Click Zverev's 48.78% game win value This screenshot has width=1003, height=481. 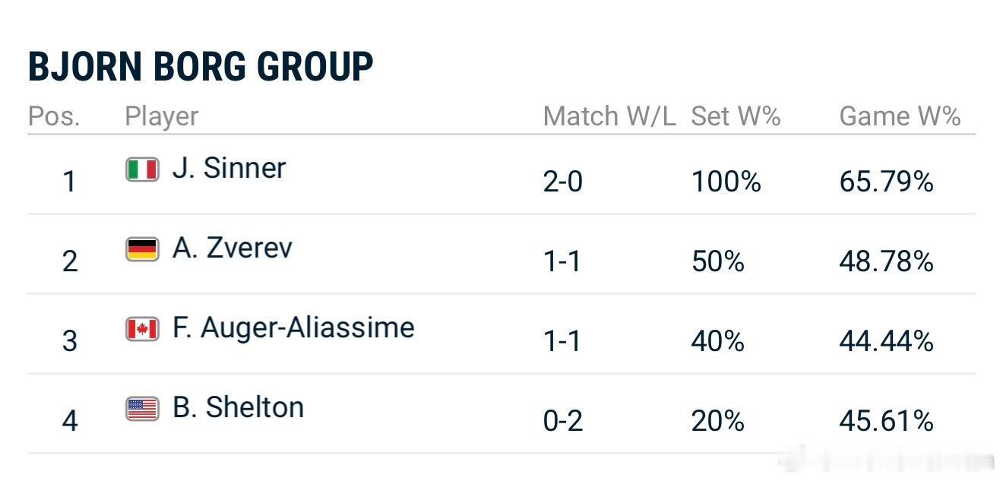pyautogui.click(x=886, y=262)
